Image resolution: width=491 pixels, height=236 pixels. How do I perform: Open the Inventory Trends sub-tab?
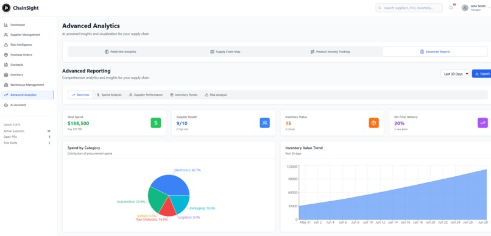coord(184,95)
